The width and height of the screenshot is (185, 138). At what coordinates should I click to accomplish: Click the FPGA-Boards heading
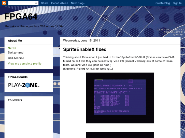[x=18, y=77]
